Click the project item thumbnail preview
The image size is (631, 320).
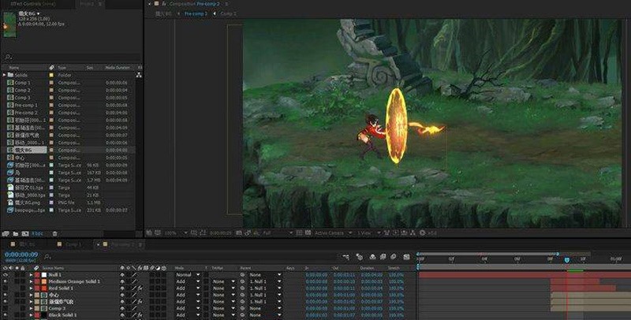[x=9, y=25]
